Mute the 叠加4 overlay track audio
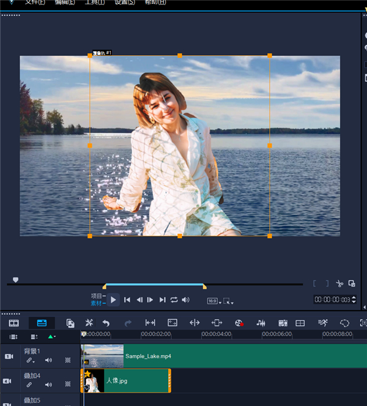Image resolution: width=367 pixels, height=406 pixels. coord(48,385)
